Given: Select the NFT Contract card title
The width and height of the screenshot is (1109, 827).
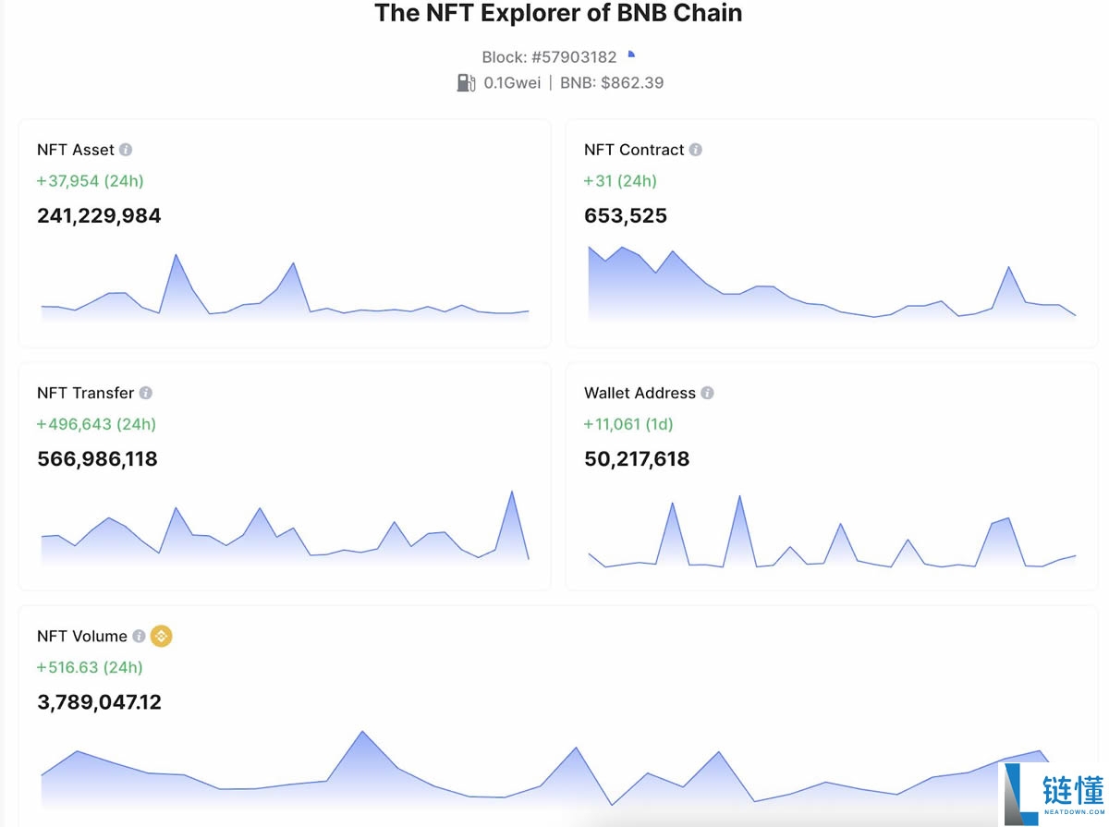Looking at the screenshot, I should [x=633, y=149].
